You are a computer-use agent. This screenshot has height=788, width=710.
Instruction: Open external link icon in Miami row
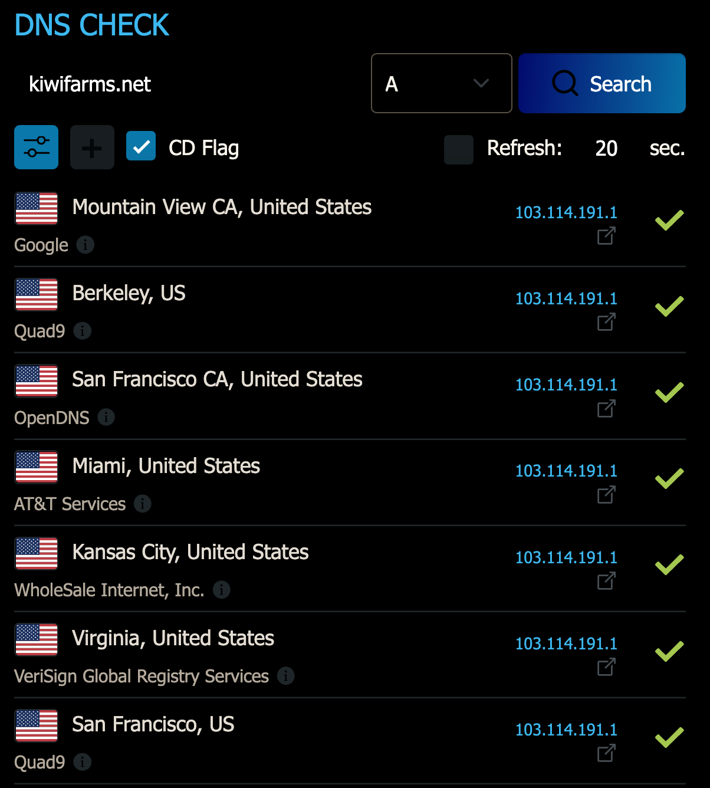pyautogui.click(x=606, y=494)
